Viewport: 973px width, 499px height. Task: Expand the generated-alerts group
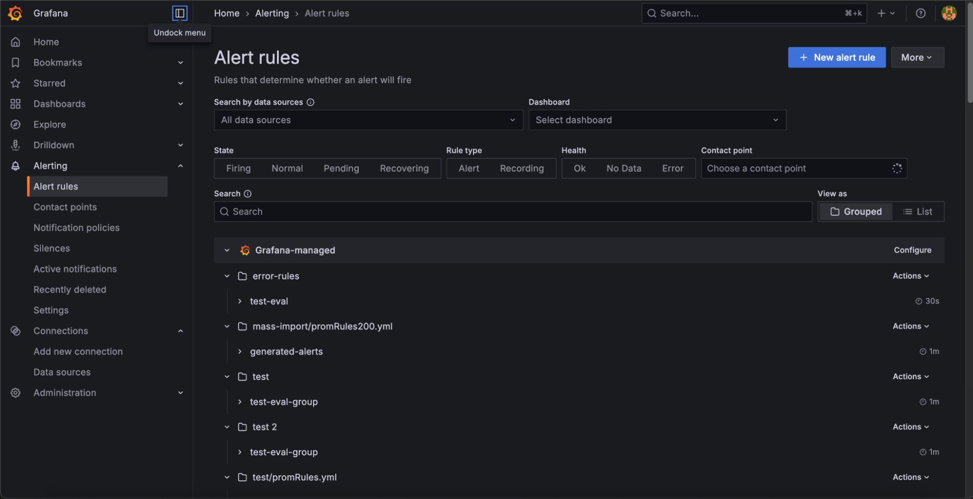click(x=240, y=351)
